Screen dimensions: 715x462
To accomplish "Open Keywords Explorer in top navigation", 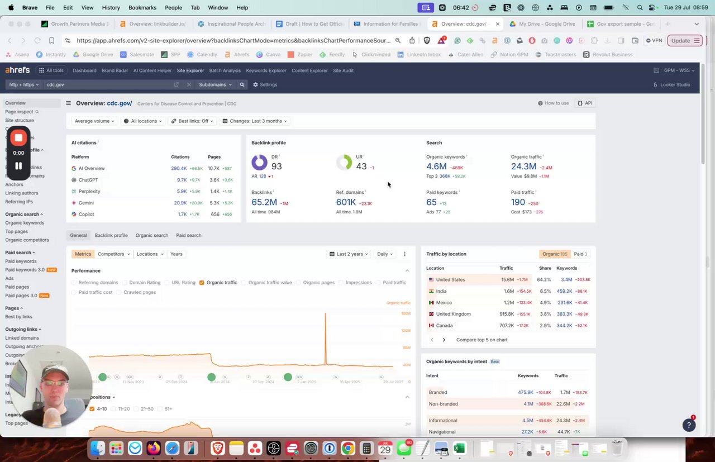I will 266,71.
